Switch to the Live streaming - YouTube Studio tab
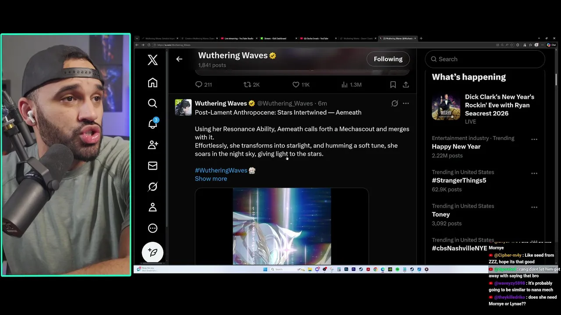The image size is (561, 315). (x=239, y=38)
